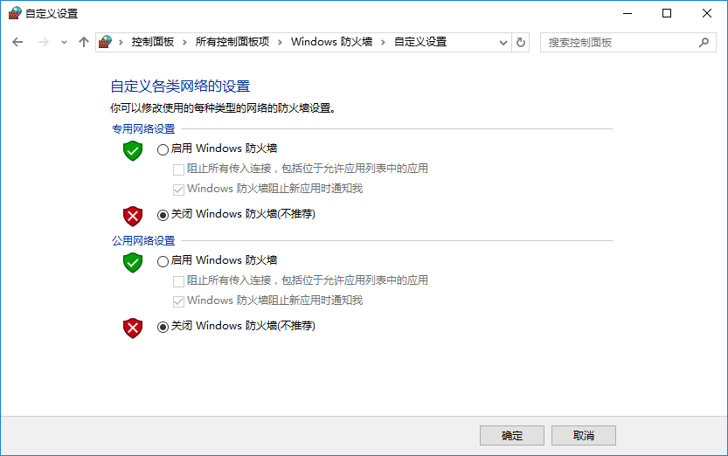Expand the address bar history dropdown
Viewport: 728px width, 456px height.
[503, 43]
